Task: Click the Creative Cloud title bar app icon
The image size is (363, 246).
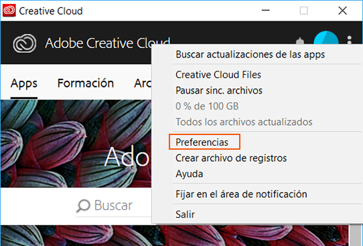Action: coord(9,11)
